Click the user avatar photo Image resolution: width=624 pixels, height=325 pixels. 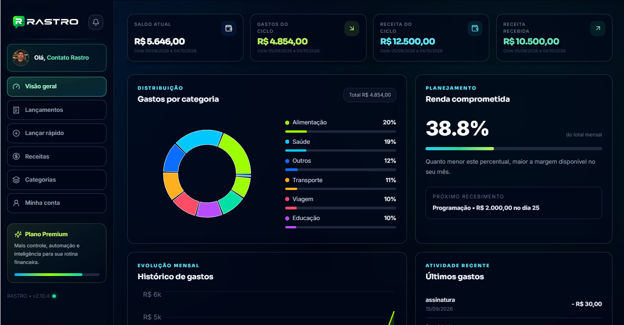(21, 58)
